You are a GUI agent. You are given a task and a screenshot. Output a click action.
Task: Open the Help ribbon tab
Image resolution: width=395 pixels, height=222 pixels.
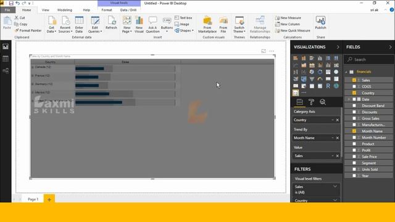coord(86,10)
